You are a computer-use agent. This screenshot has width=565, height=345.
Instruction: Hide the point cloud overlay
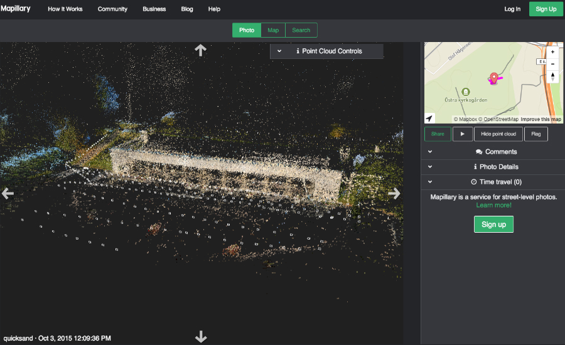(498, 134)
